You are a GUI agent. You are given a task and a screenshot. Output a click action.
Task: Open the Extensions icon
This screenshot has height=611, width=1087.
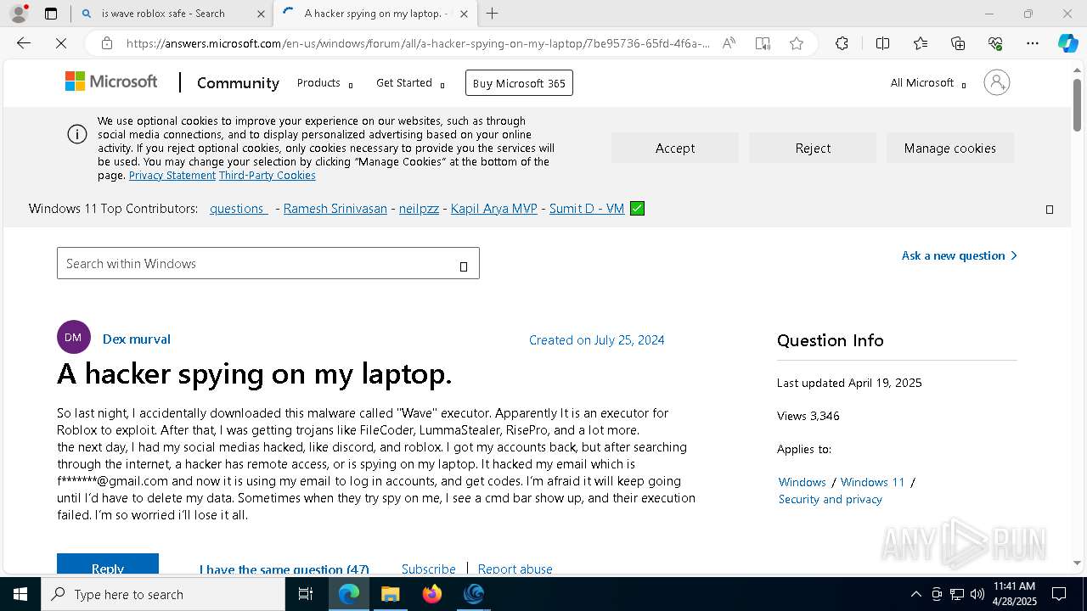pos(842,43)
